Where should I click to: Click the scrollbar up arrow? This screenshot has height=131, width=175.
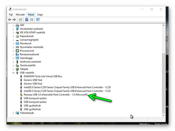tap(163, 25)
